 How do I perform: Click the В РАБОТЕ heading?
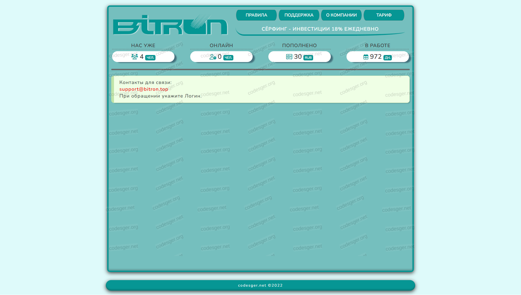[377, 46]
